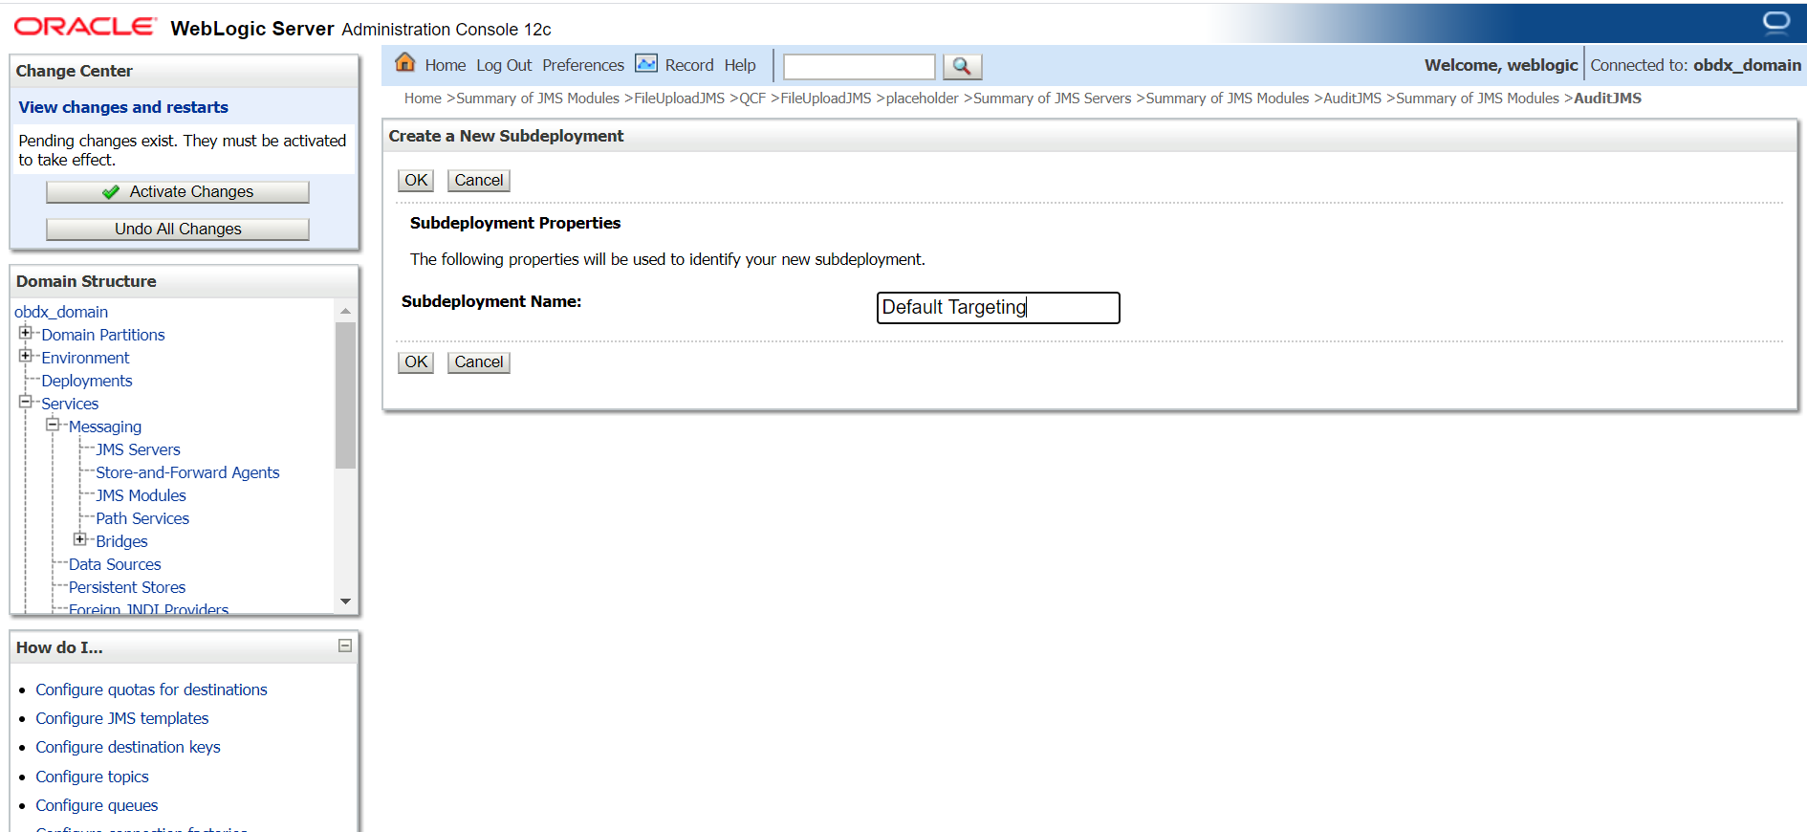Open Path Services in the tree
The width and height of the screenshot is (1807, 832).
coord(142,518)
